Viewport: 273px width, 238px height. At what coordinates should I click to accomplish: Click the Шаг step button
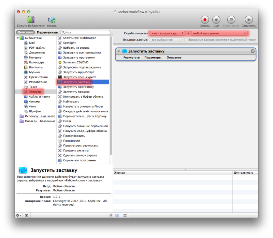[x=216, y=20]
